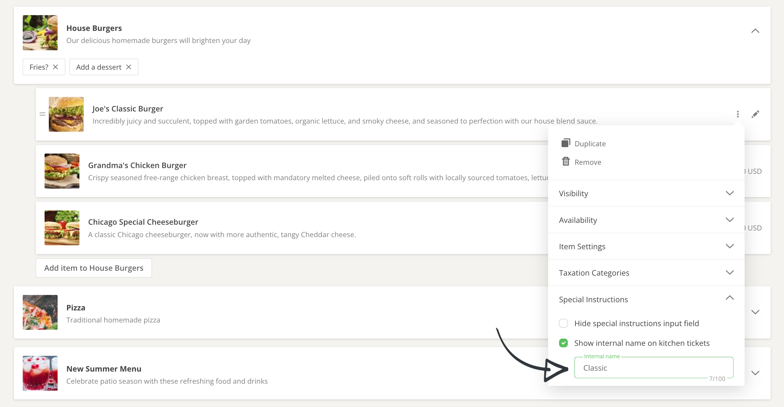Click the Internal name text field
The image size is (784, 407).
pos(653,368)
